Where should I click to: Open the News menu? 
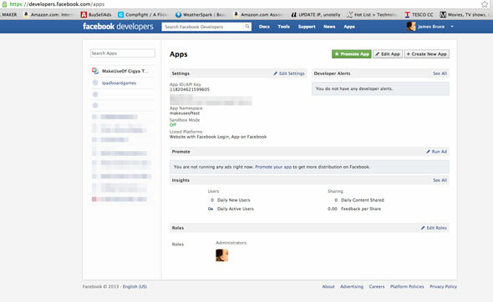click(x=329, y=27)
